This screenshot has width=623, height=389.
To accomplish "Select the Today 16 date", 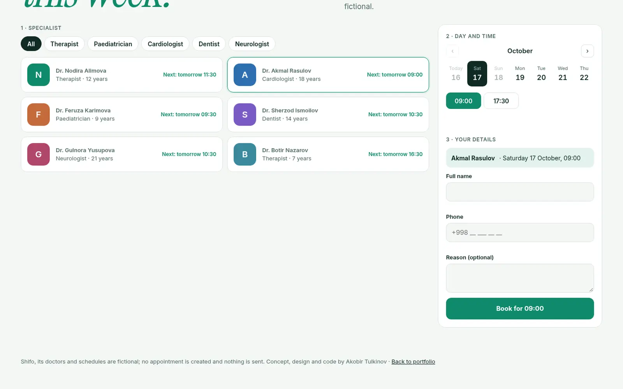I will 456,74.
